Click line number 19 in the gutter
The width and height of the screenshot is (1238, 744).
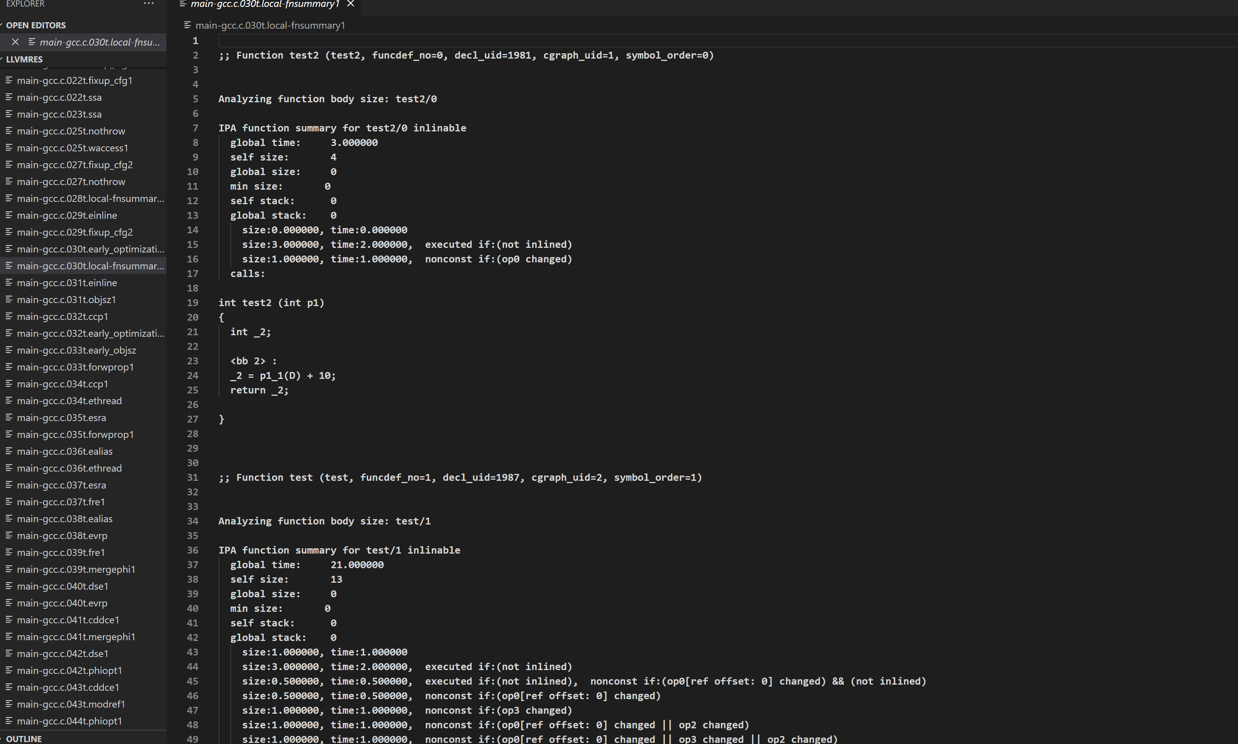click(192, 303)
